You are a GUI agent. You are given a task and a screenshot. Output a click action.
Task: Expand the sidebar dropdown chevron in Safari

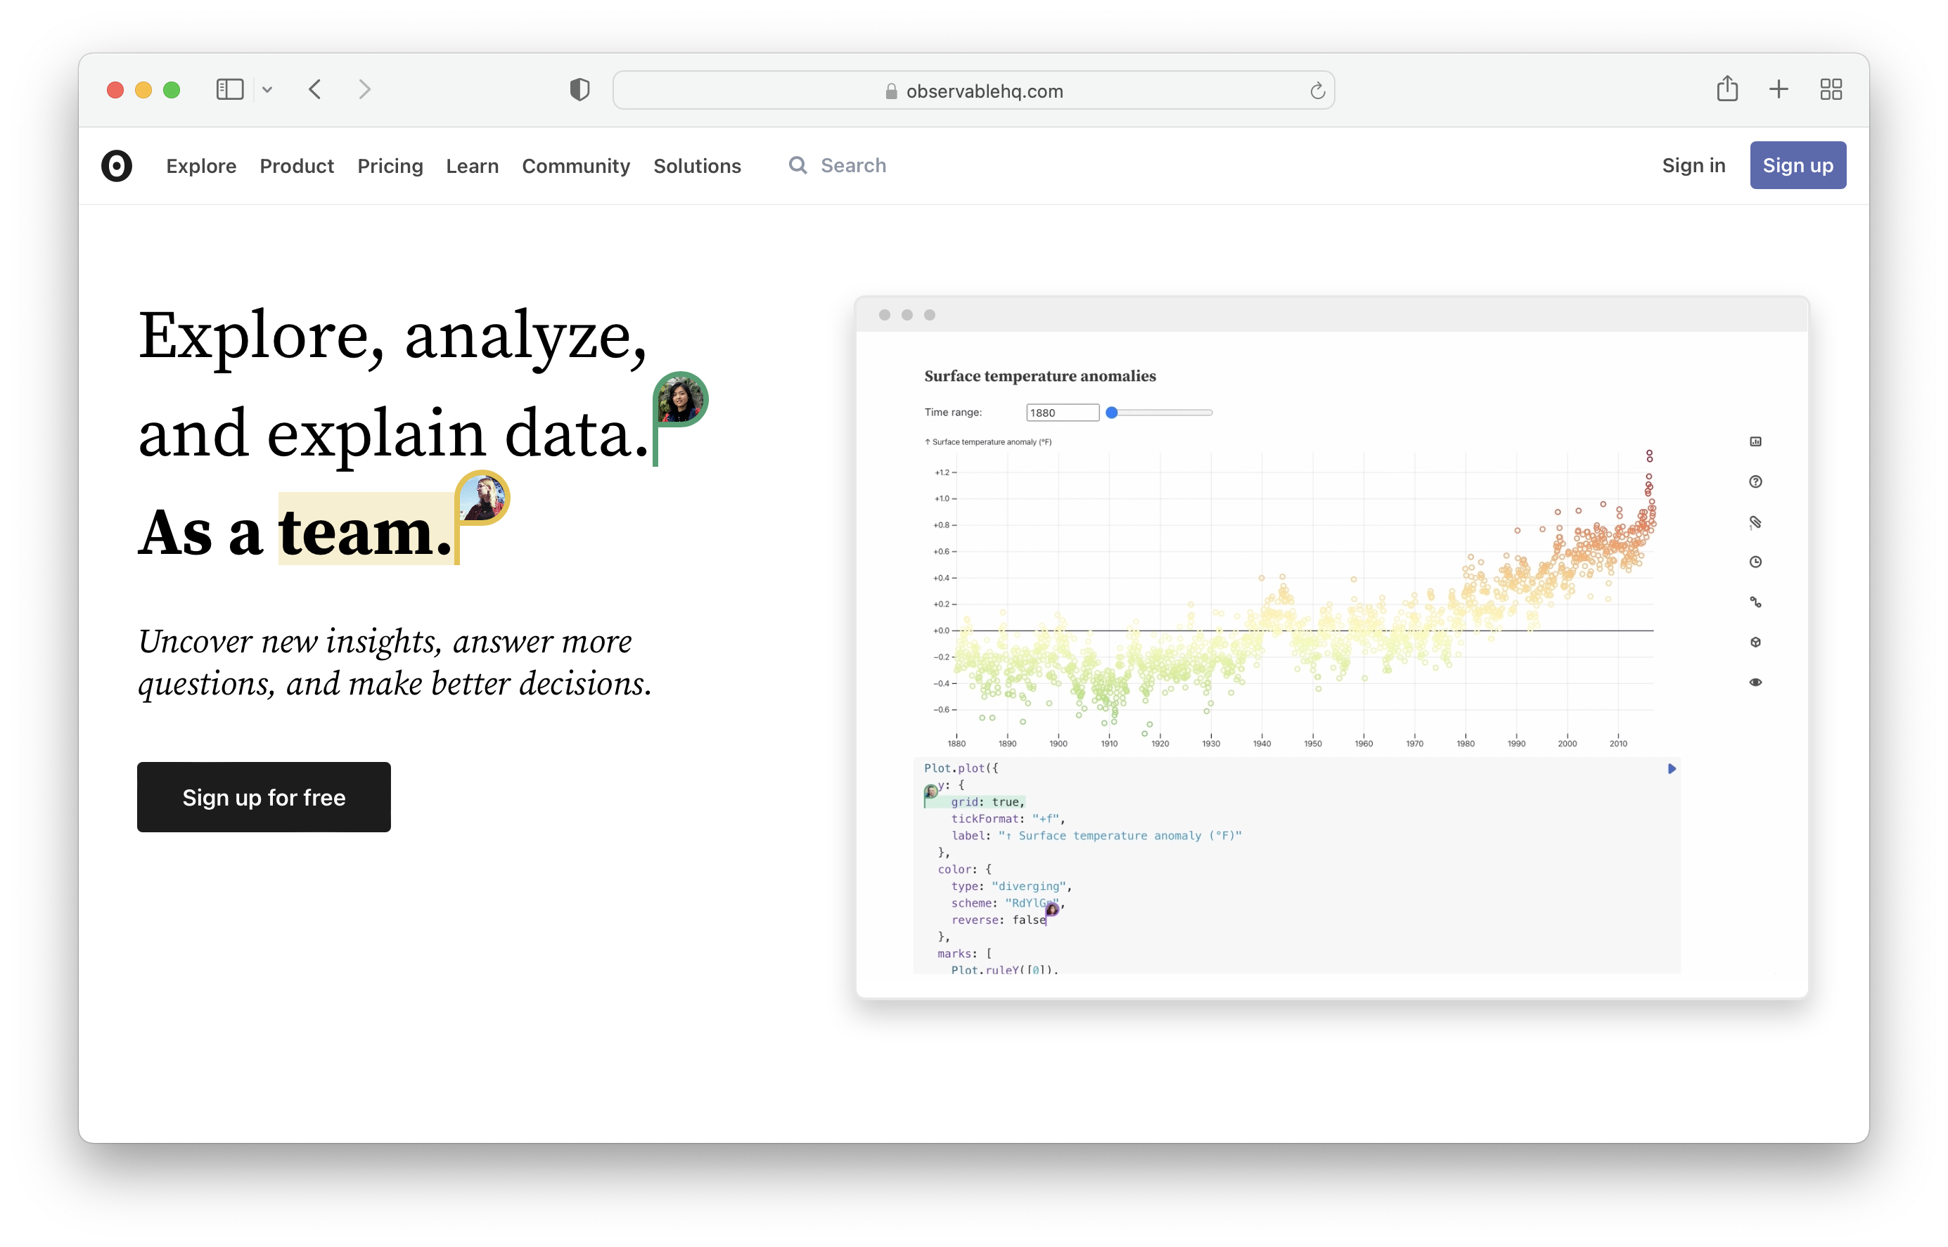[267, 90]
